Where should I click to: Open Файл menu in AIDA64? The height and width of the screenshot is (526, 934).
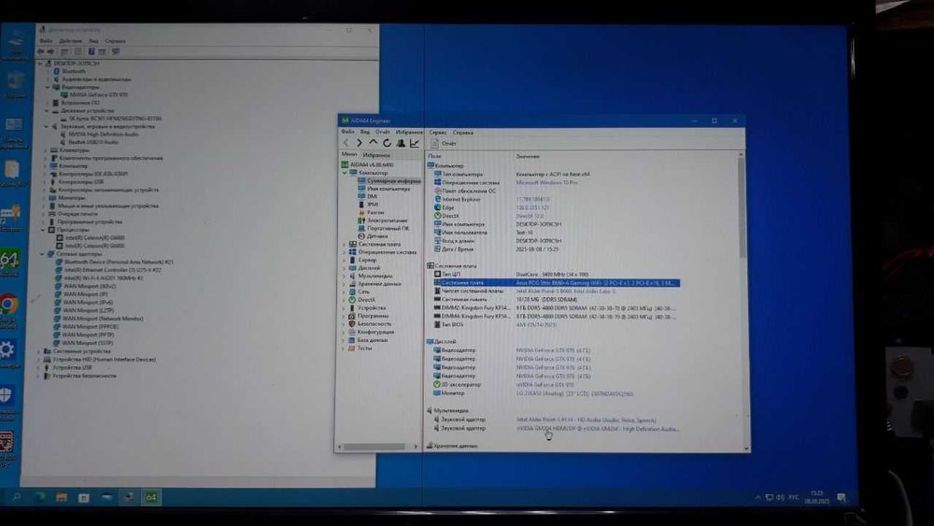click(347, 132)
